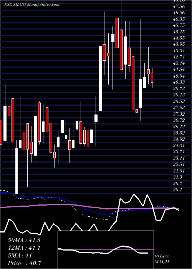192x269 pixels.
Task: Click the 47.56 price axis label
Action: (179, 7)
